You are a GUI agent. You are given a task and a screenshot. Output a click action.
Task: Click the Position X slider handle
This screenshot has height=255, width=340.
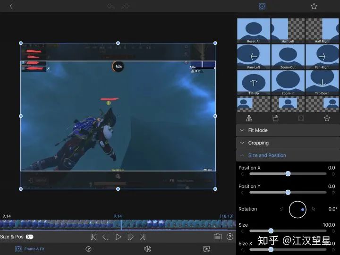pyautogui.click(x=288, y=174)
